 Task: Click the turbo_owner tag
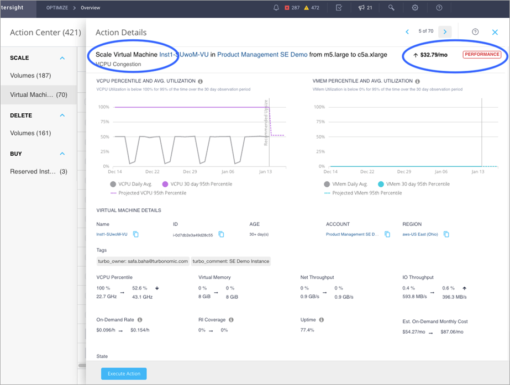tap(143, 261)
